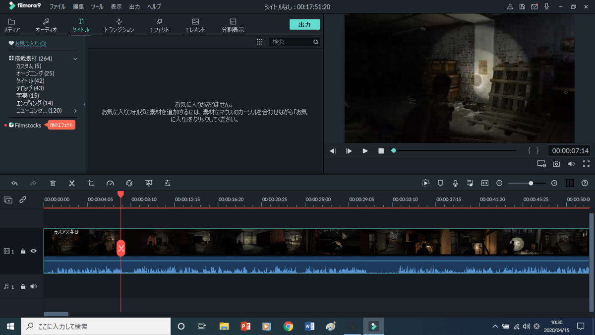Open the タイトル tab
The width and height of the screenshot is (595, 335).
81,26
